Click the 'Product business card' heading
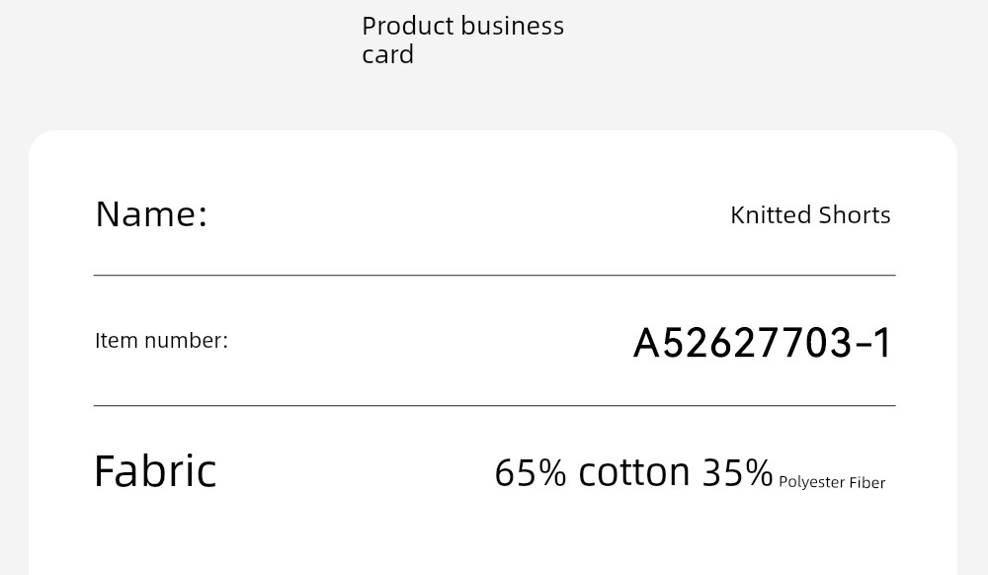This screenshot has height=575, width=988. point(462,40)
